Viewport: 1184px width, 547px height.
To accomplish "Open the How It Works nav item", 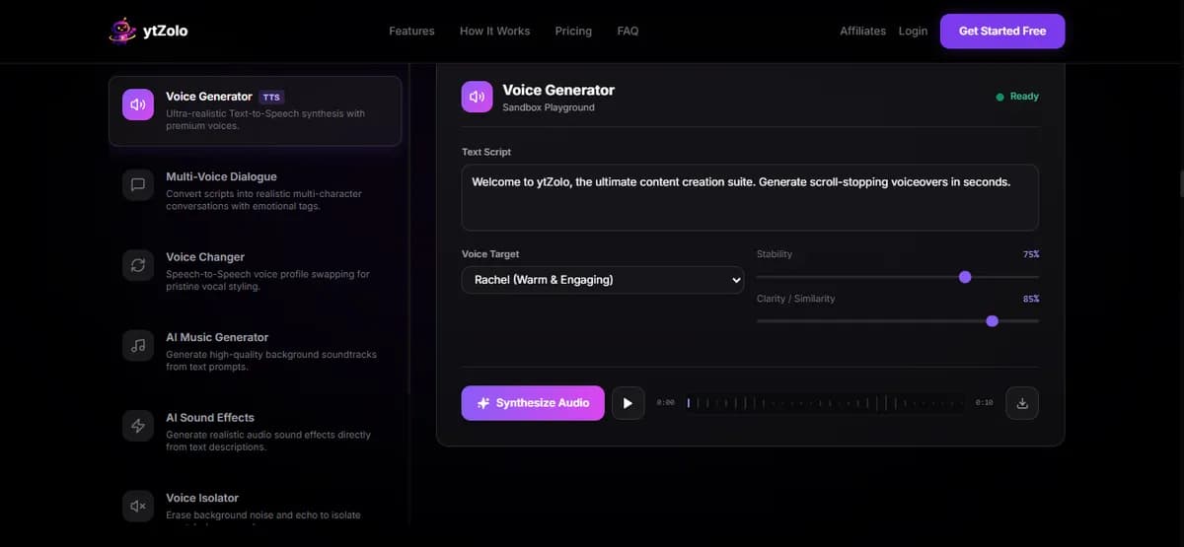I will [x=494, y=31].
